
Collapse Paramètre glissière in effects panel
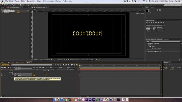click(1, 11)
